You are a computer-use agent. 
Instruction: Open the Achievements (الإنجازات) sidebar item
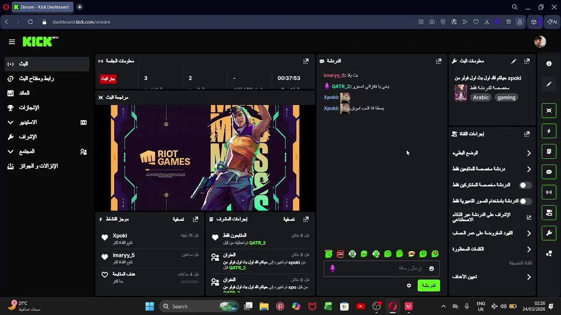tap(47, 108)
